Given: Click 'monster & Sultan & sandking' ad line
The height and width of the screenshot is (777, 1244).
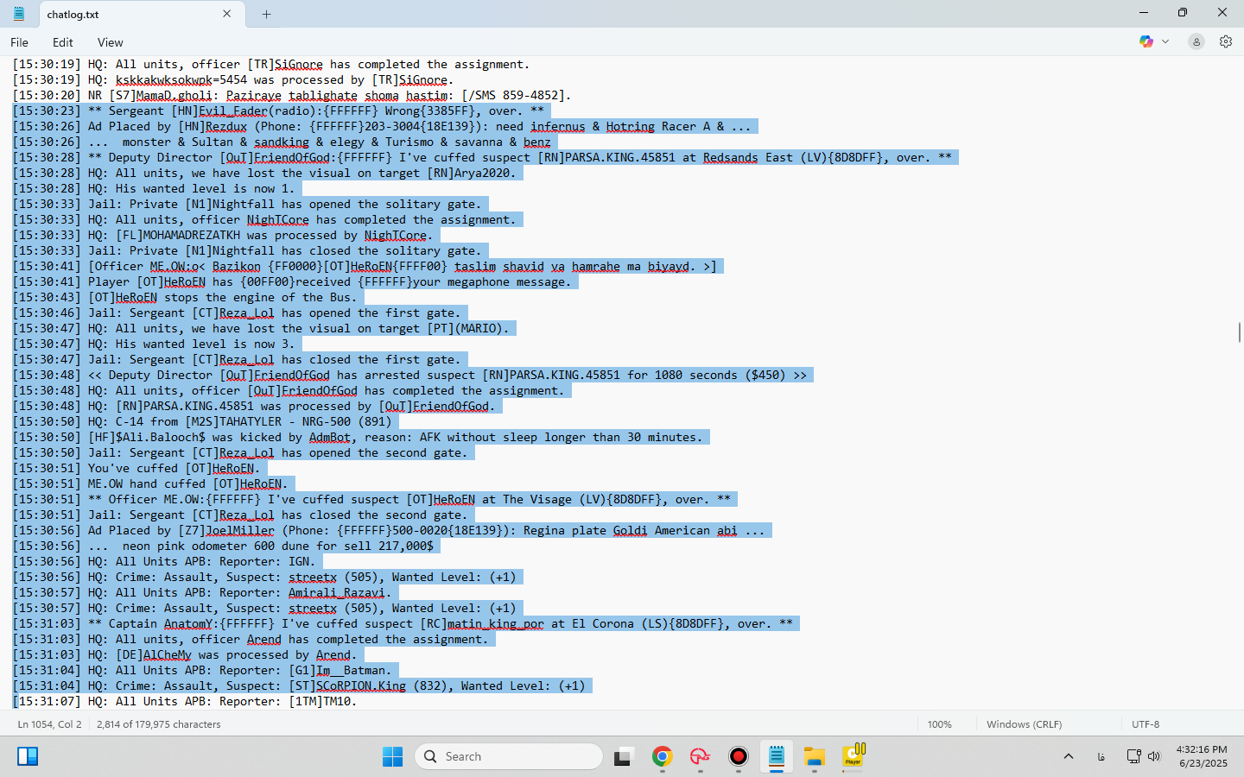Looking at the screenshot, I should click(282, 142).
